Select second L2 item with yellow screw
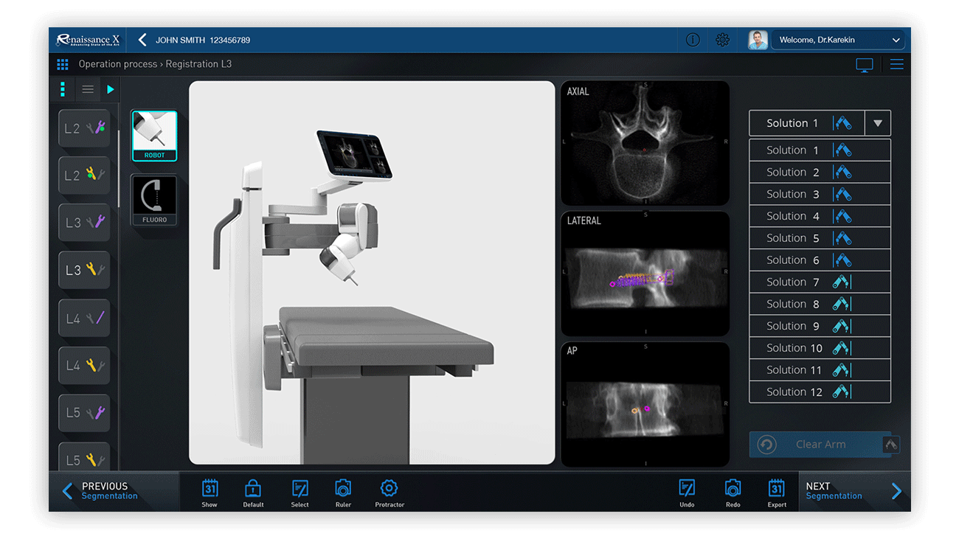The image size is (959, 539). point(84,175)
